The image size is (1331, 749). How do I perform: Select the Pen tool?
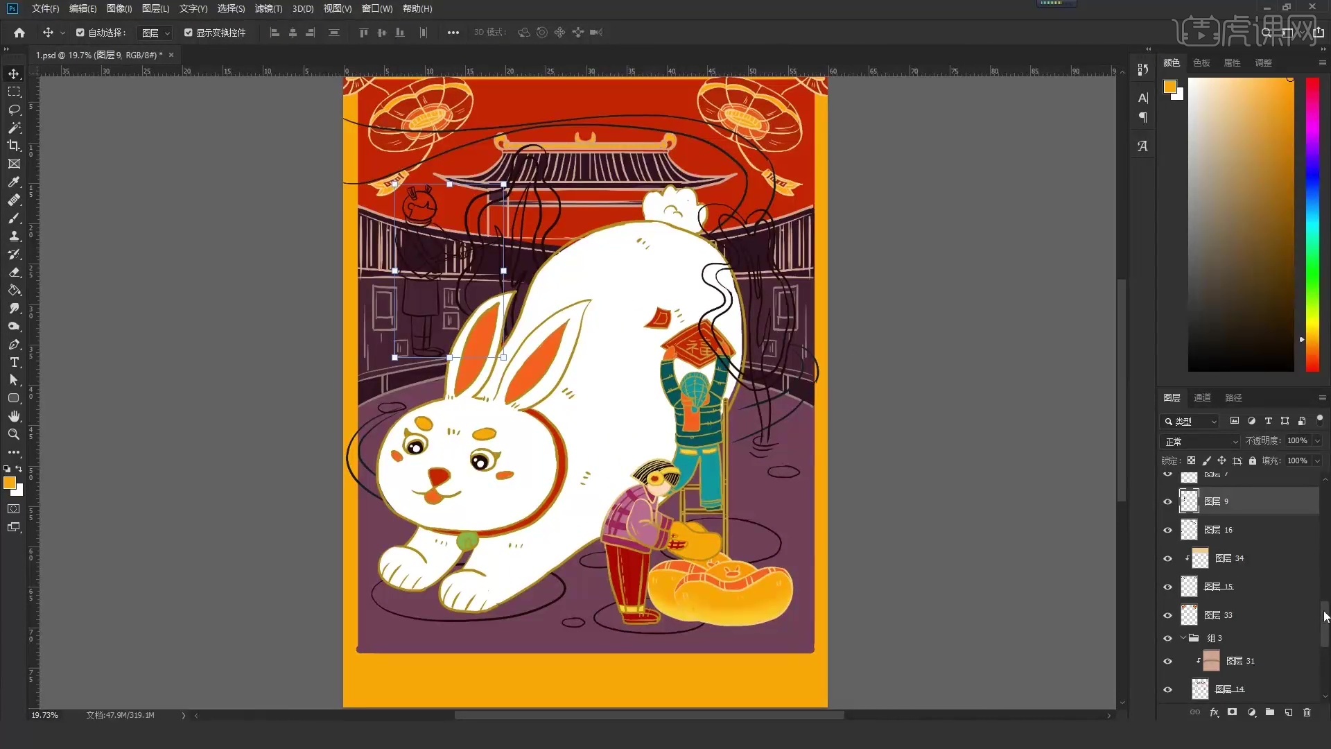14,344
